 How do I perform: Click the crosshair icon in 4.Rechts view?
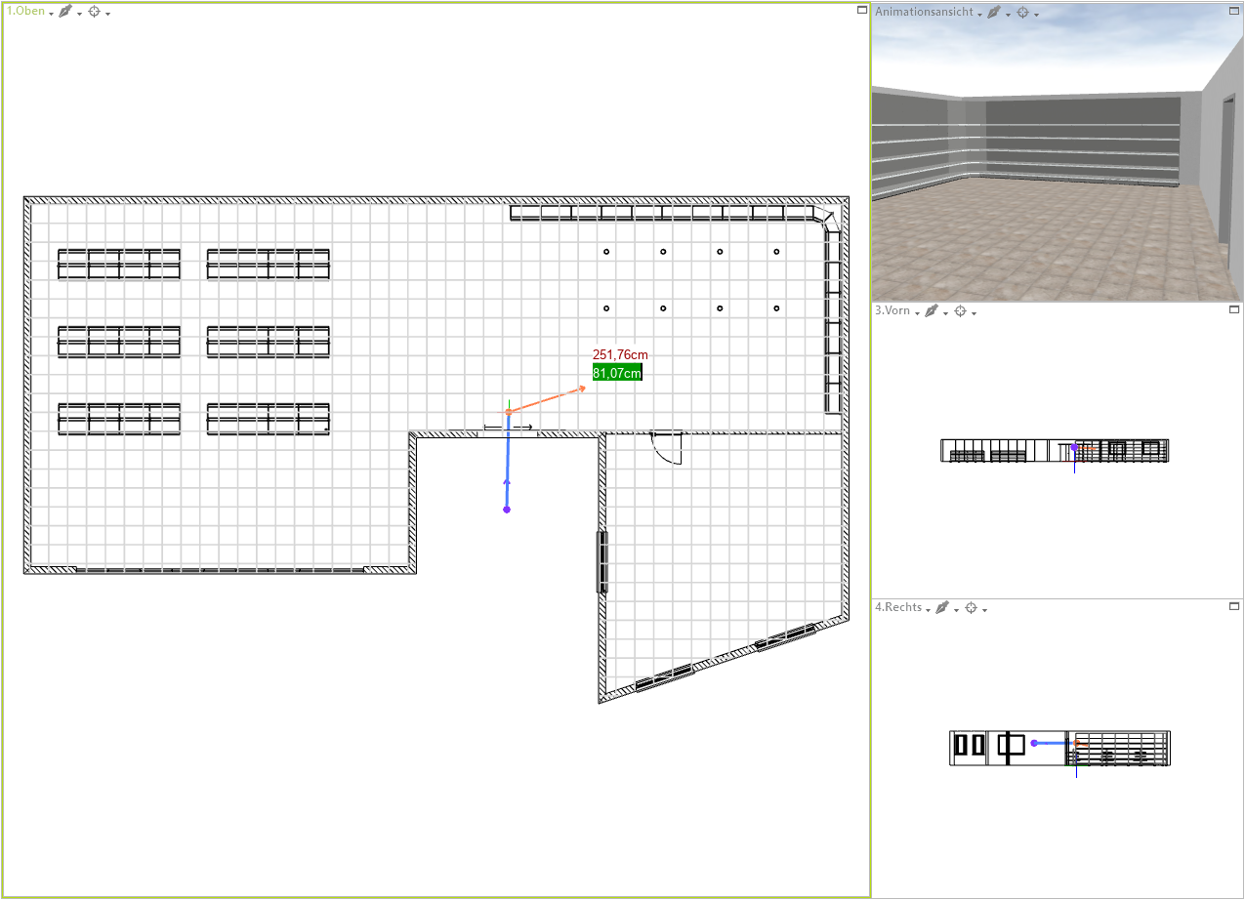pyautogui.click(x=971, y=607)
